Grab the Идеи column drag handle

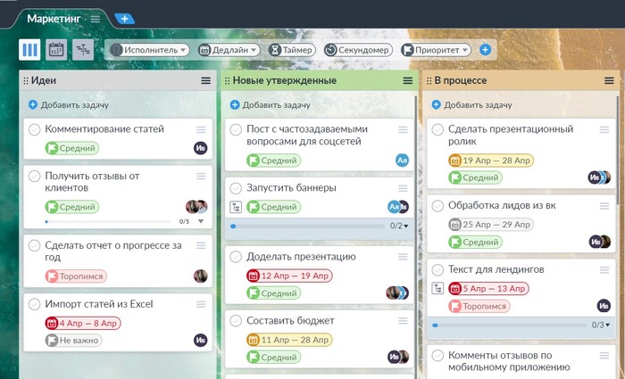[x=26, y=81]
